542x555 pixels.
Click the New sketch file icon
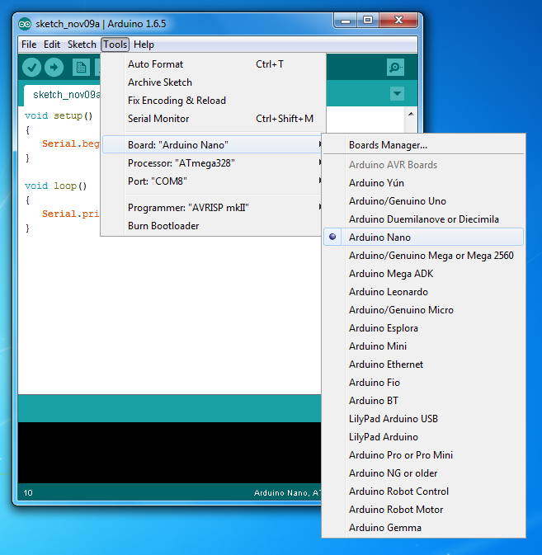81,68
